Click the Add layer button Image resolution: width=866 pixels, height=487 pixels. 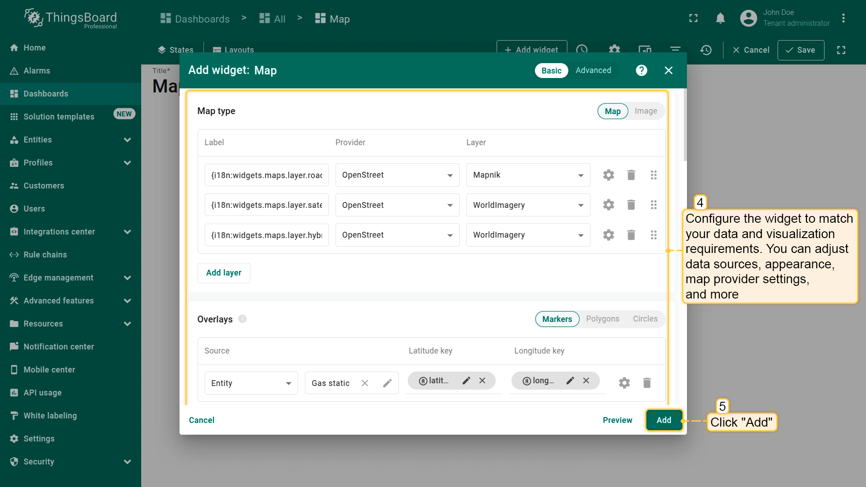click(x=224, y=273)
